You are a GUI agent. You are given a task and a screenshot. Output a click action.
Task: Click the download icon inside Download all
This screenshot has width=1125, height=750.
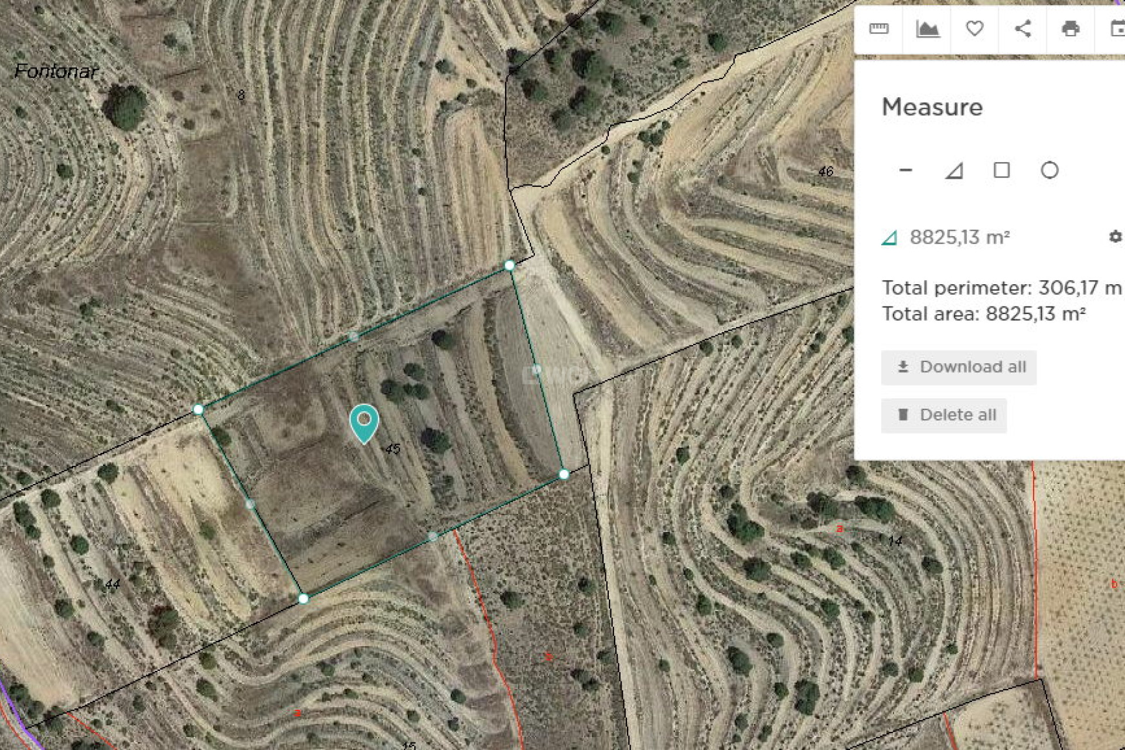coord(903,367)
